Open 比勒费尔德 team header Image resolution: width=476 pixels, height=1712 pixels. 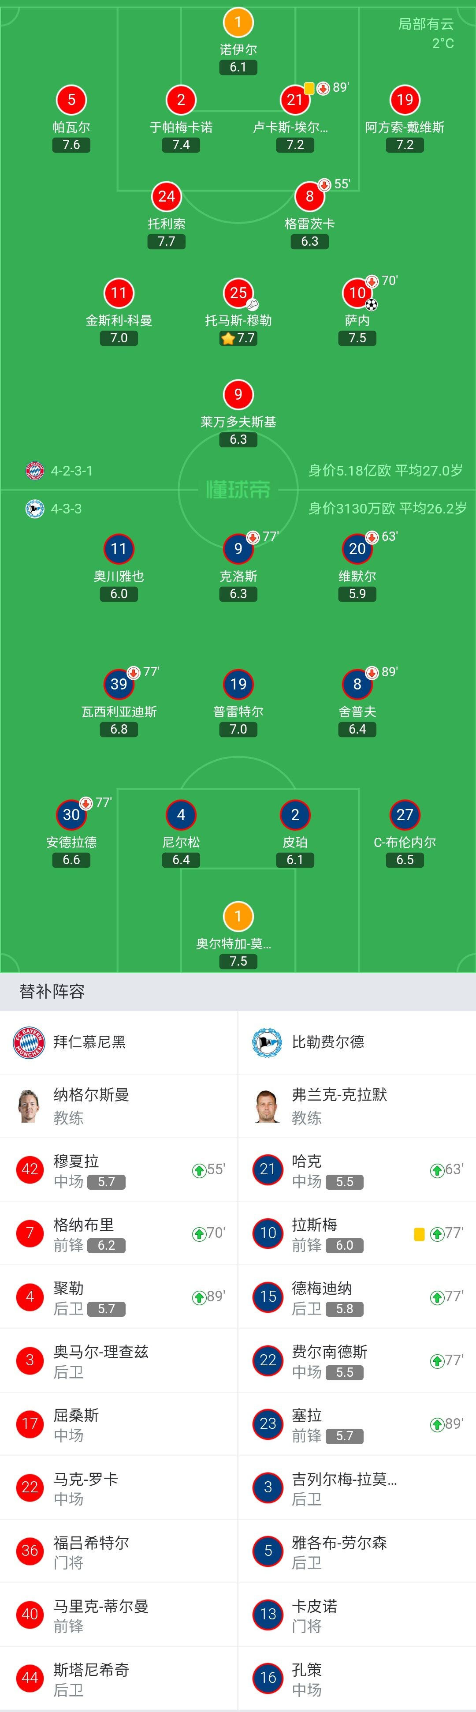tap(357, 1042)
